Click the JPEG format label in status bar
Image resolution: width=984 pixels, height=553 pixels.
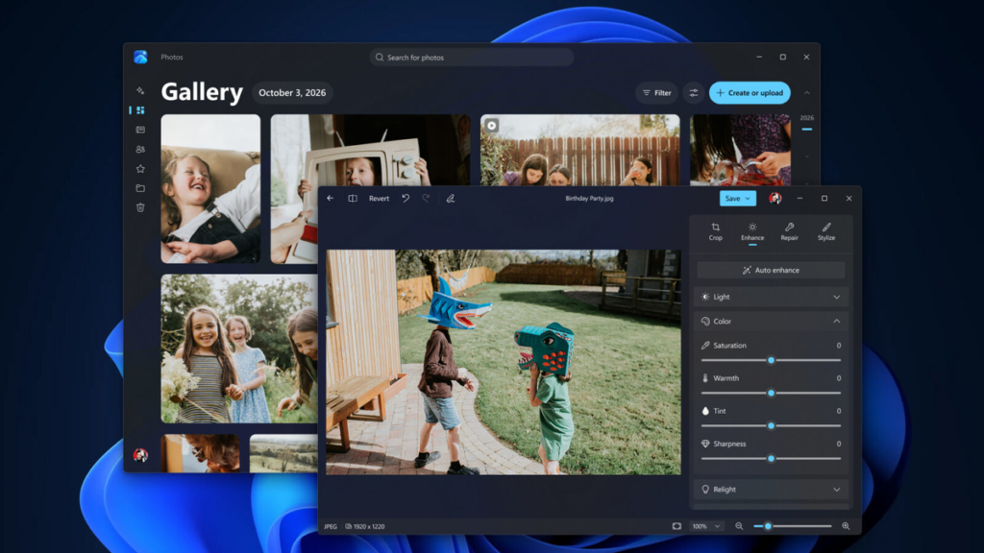331,526
